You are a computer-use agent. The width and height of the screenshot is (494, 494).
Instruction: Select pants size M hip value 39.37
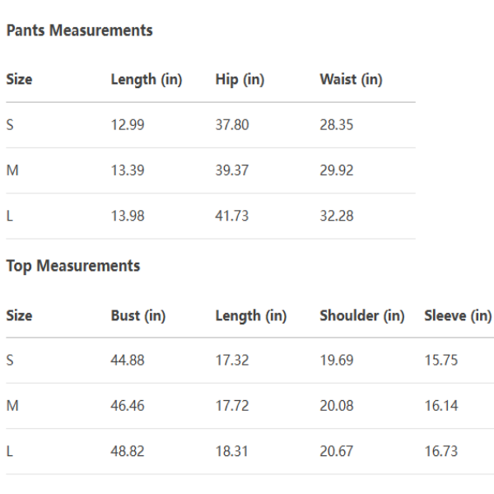point(232,170)
